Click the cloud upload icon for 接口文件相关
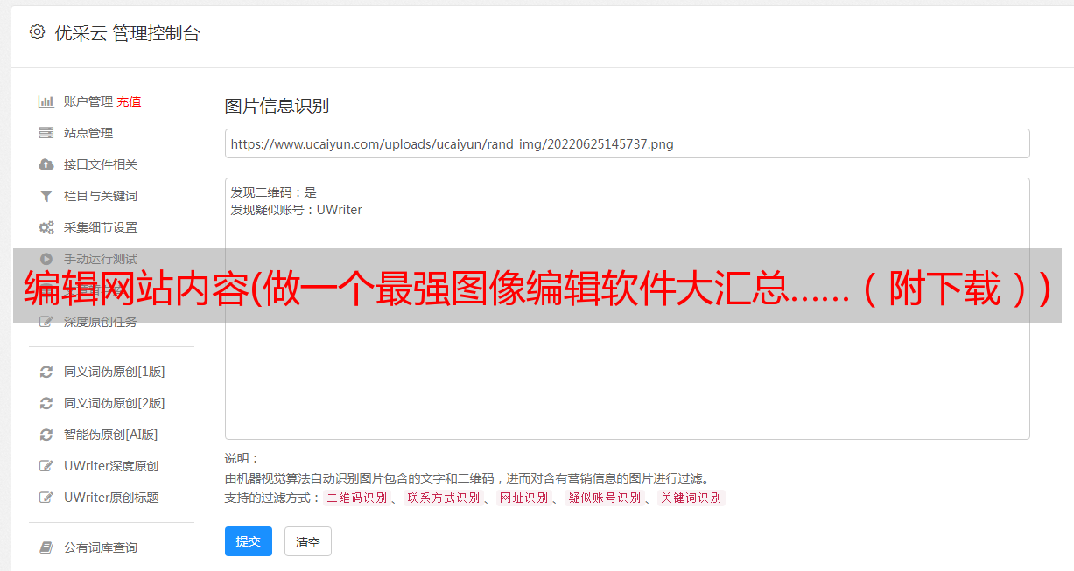The width and height of the screenshot is (1074, 571). point(46,164)
